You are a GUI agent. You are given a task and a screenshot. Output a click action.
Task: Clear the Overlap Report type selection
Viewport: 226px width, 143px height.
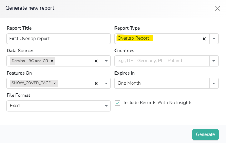(x=204, y=39)
